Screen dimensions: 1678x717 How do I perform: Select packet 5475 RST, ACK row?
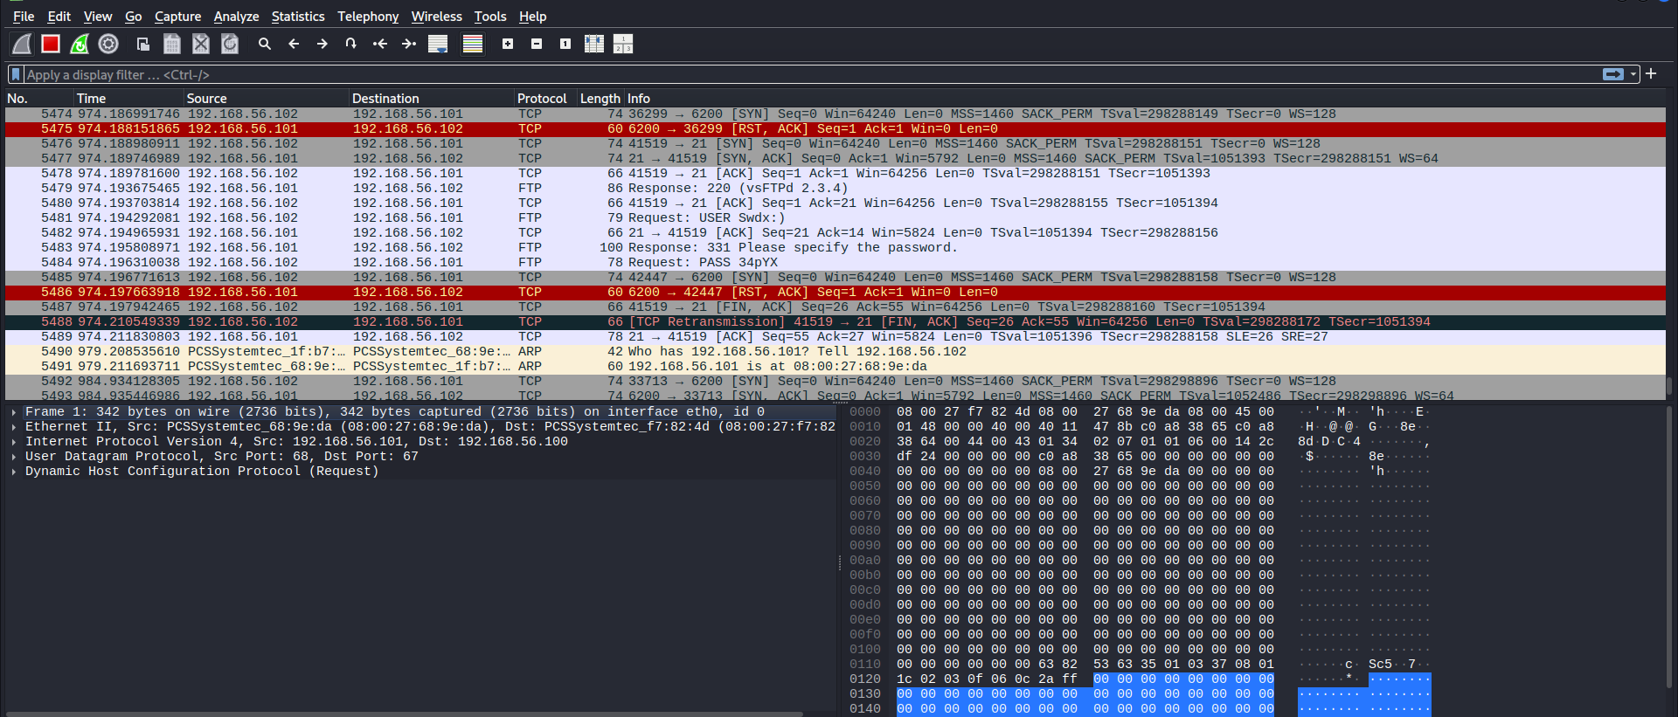(835, 129)
